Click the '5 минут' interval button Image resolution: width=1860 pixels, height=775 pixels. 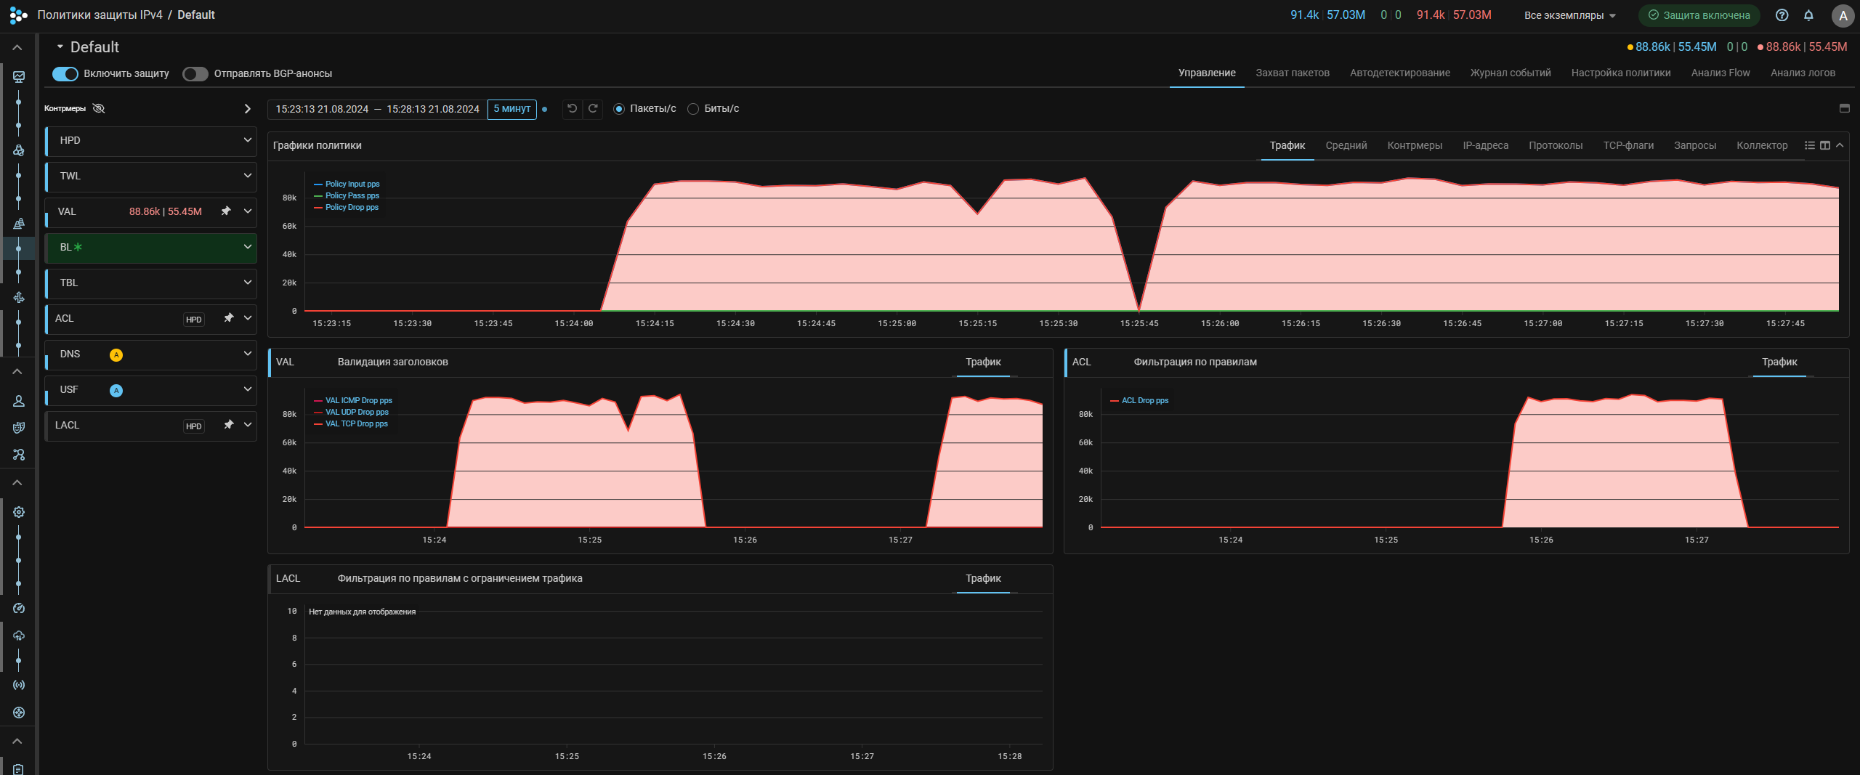click(511, 109)
